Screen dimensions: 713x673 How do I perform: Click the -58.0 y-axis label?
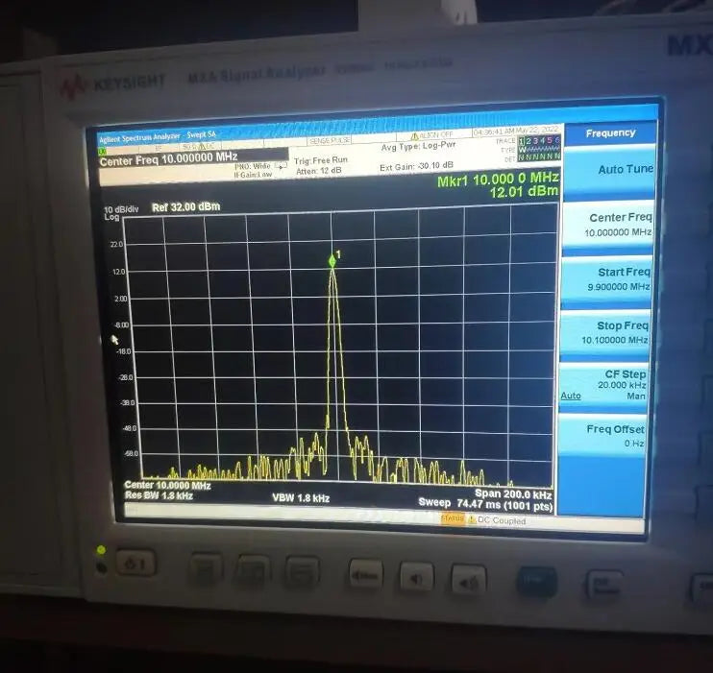131,453
